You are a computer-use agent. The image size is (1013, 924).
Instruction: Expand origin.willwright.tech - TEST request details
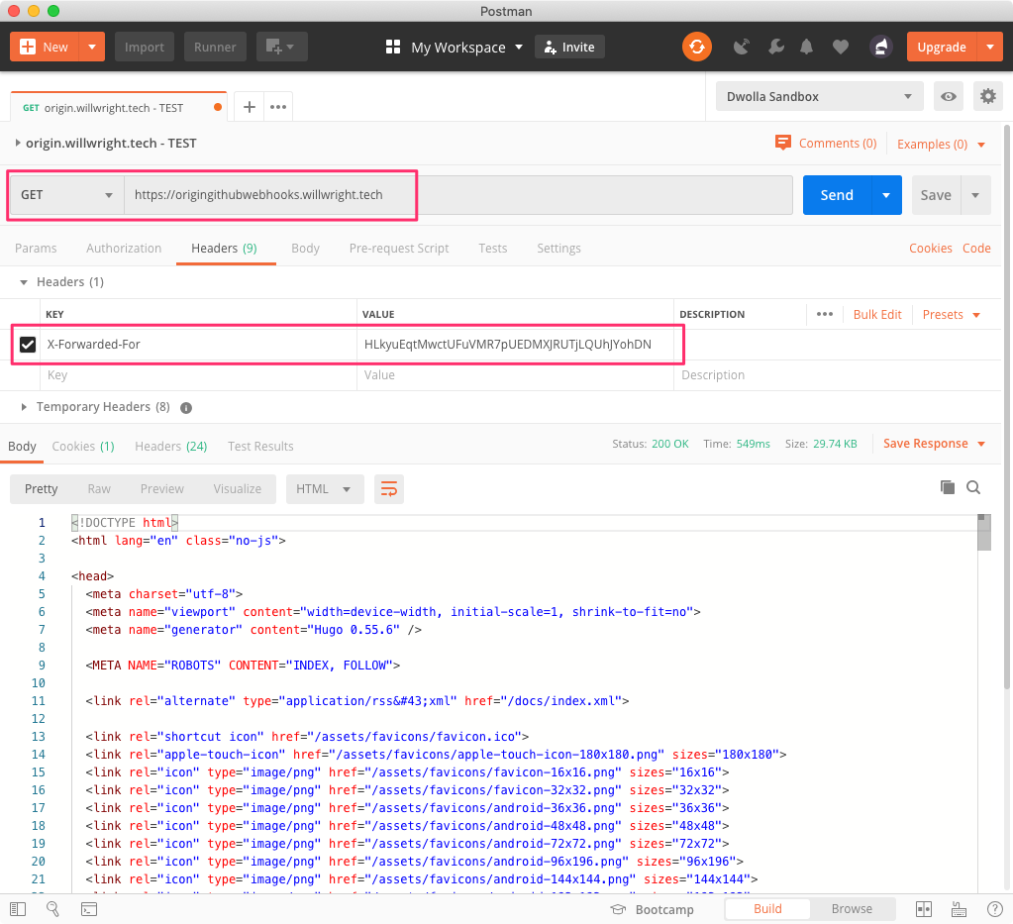(18, 143)
